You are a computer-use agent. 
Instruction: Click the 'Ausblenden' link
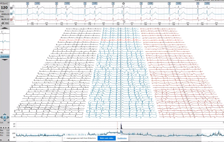pyautogui.click(x=122, y=138)
